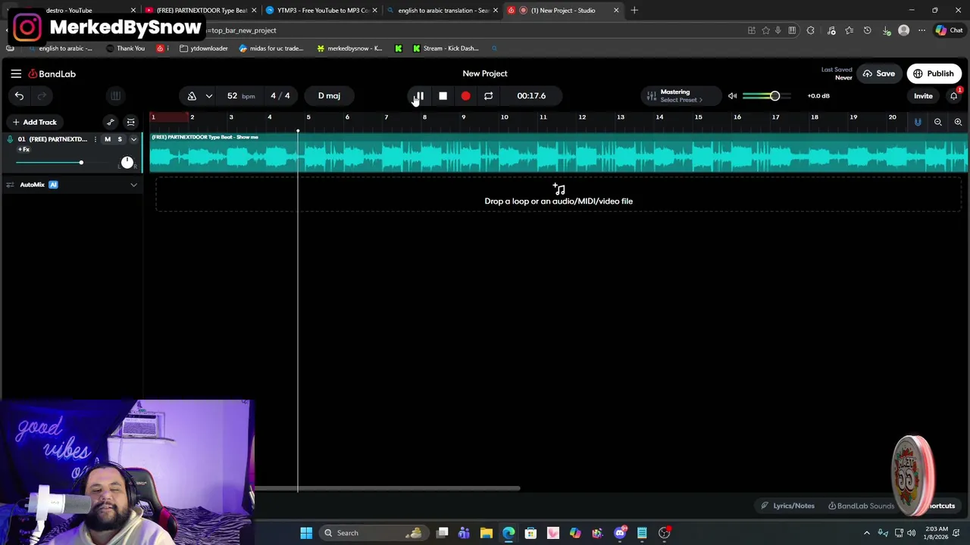Open the BandLab hamburger menu
The width and height of the screenshot is (970, 545).
tap(16, 73)
